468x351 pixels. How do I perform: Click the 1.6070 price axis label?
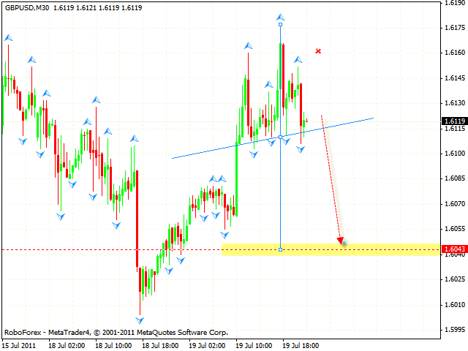[455, 204]
